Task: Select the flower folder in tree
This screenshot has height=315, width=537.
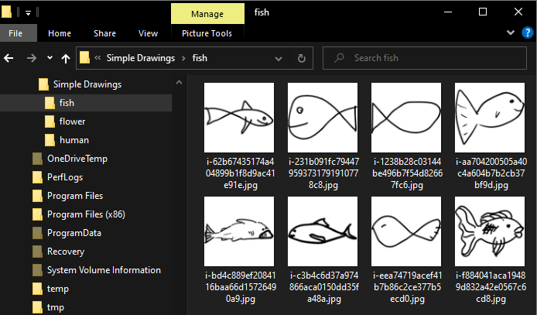Action: point(72,122)
